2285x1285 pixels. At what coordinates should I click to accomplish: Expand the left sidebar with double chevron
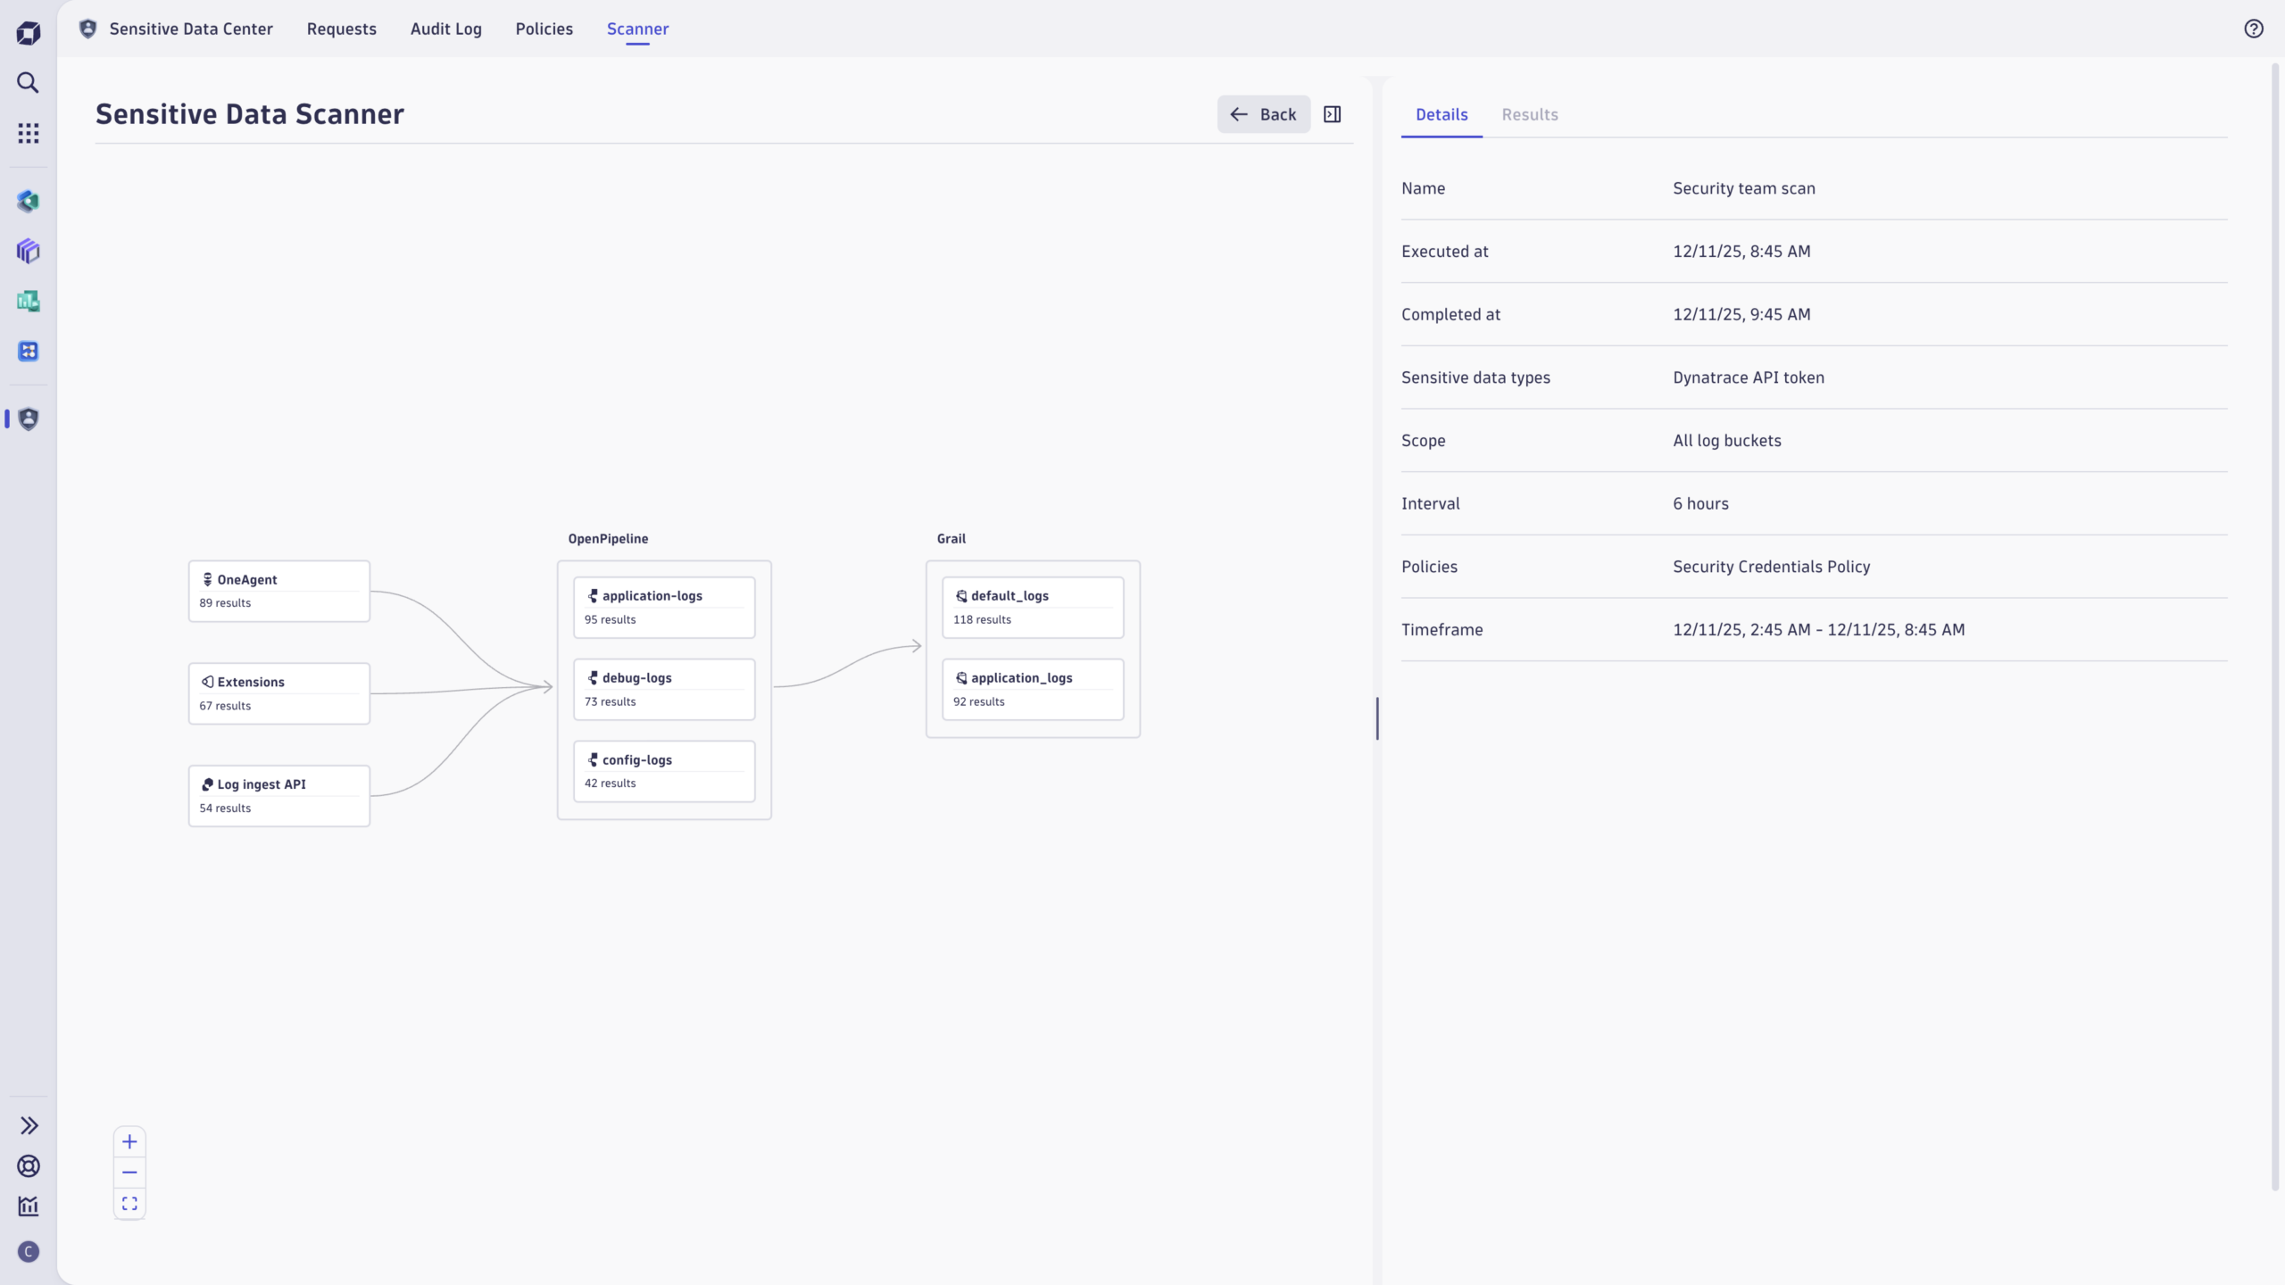point(28,1125)
